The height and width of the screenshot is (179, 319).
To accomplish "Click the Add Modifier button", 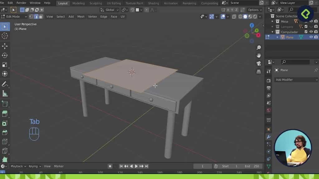I will (x=295, y=80).
